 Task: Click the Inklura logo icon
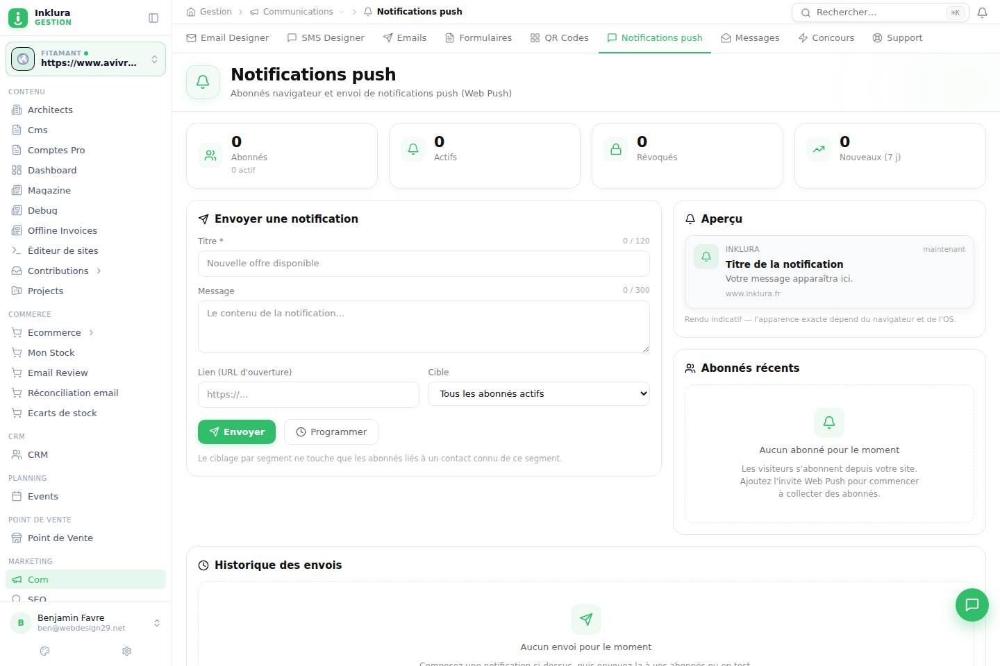click(18, 17)
